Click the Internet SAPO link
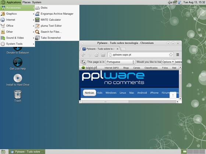This screenshot has height=154, width=206. pos(111,68)
